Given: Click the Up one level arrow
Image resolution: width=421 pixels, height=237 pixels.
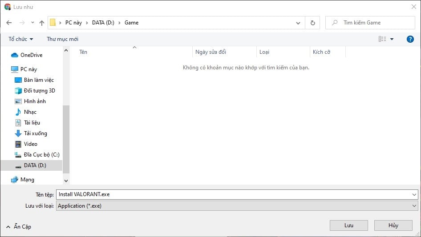Looking at the screenshot, I should tap(42, 23).
